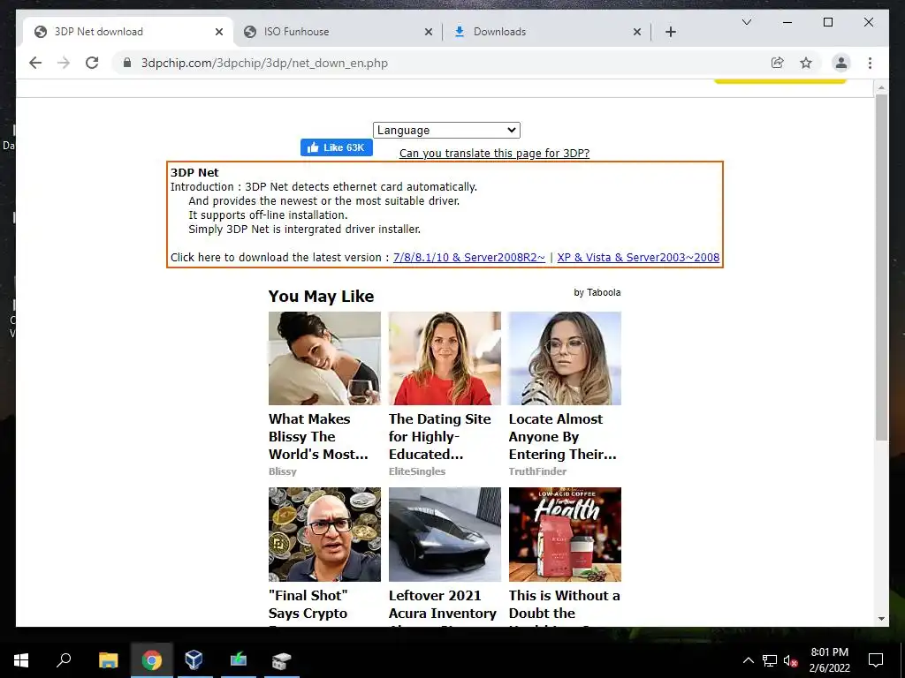
Task: Open the Acura inventory ad image
Action: click(x=445, y=534)
